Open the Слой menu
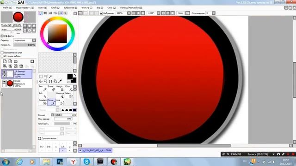Image resolution: width=296 pixels, height=166 pixels. point(55,8)
